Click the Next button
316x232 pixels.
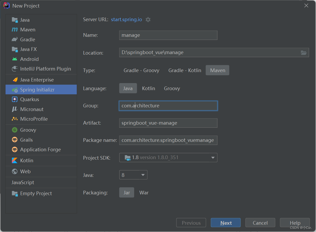226,223
